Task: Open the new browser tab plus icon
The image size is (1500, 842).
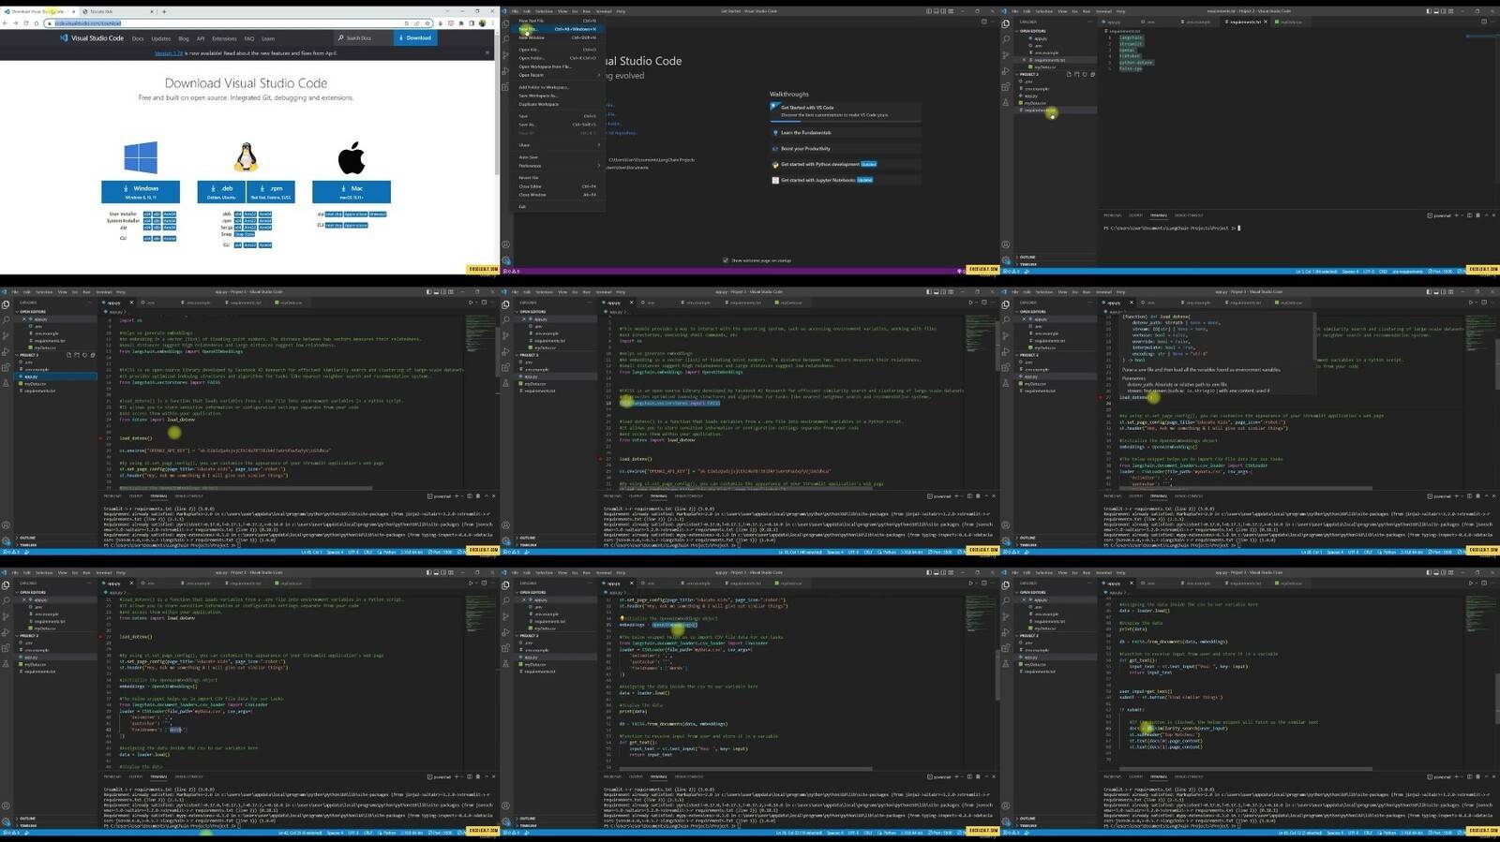Action: pyautogui.click(x=164, y=12)
